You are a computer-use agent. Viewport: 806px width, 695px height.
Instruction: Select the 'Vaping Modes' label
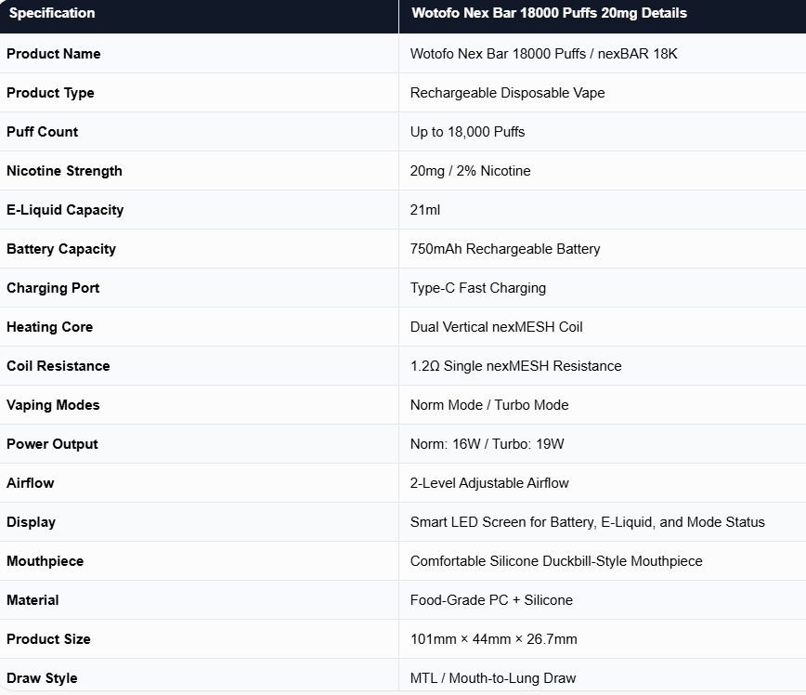click(x=53, y=405)
